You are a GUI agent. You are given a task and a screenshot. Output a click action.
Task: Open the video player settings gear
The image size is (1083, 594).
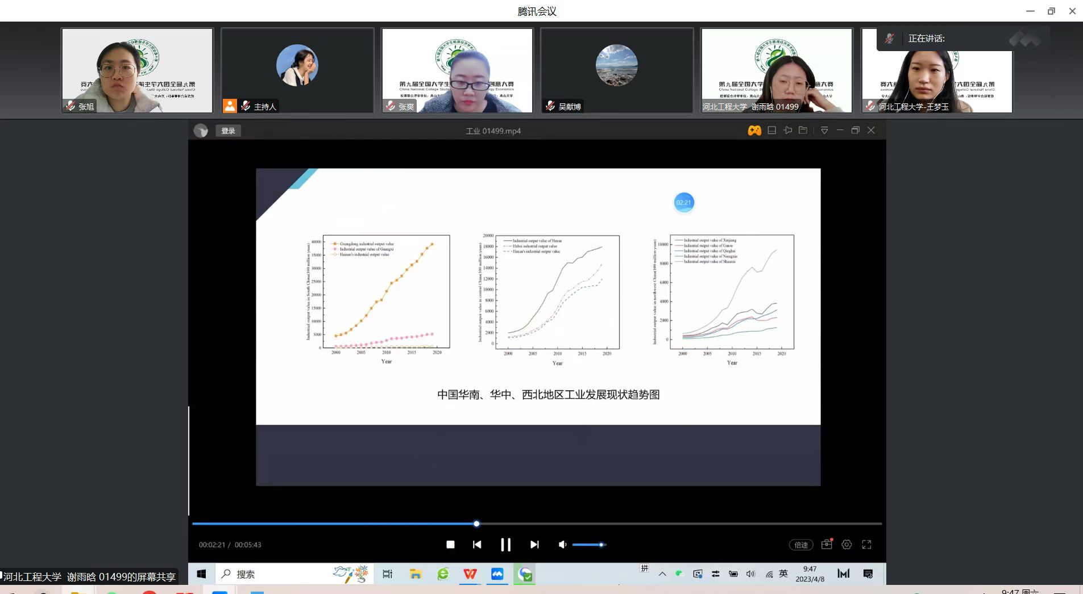[847, 545]
